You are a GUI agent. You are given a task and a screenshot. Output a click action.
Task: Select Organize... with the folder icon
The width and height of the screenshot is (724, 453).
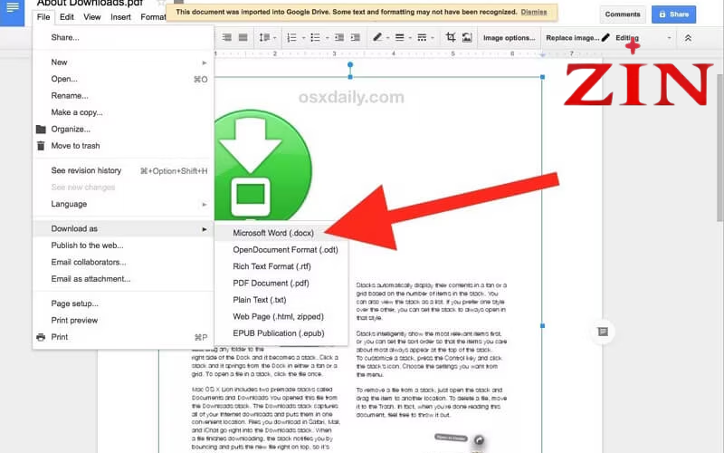tap(123, 129)
